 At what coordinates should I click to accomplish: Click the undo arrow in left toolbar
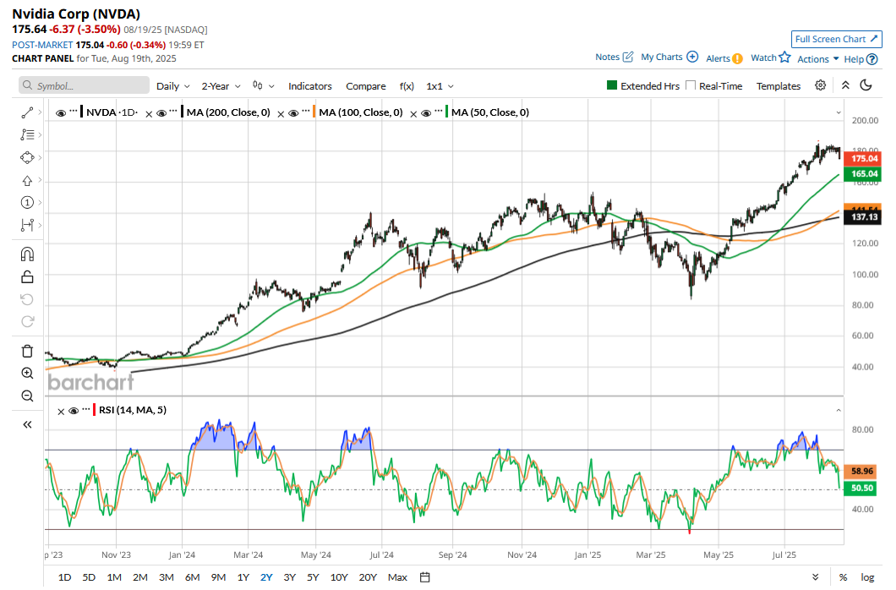27,299
